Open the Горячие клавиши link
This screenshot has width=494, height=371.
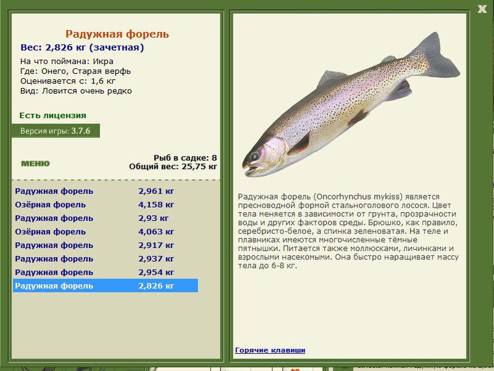[270, 350]
